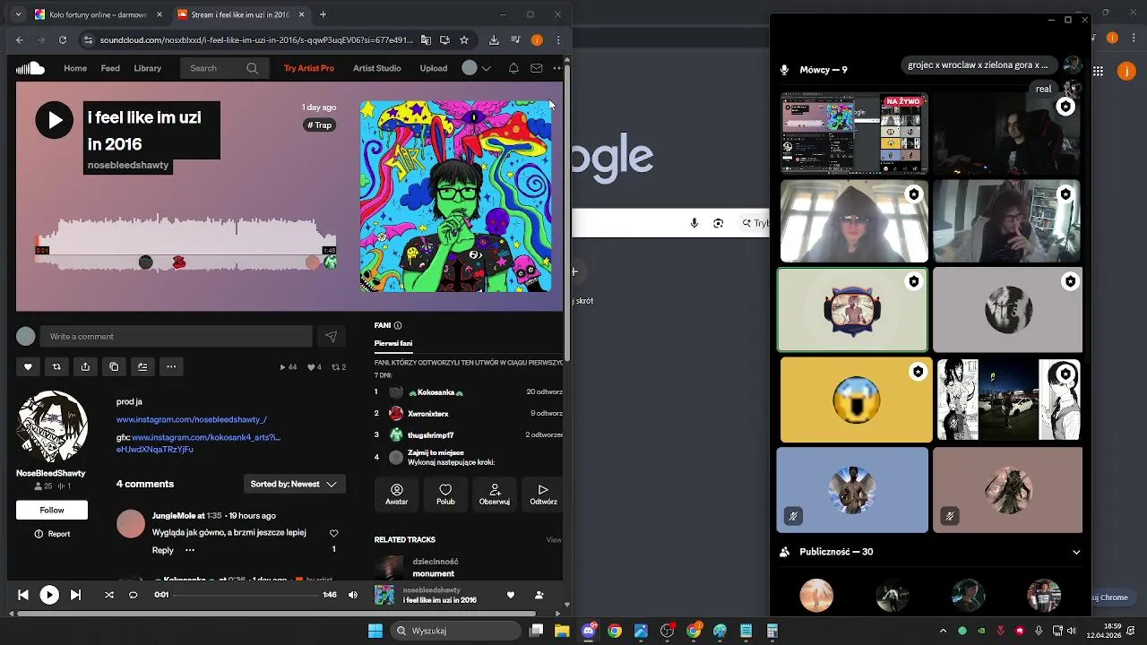The image size is (1147, 645).
Task: Open more options on JungleMole's comment
Action: tap(189, 550)
